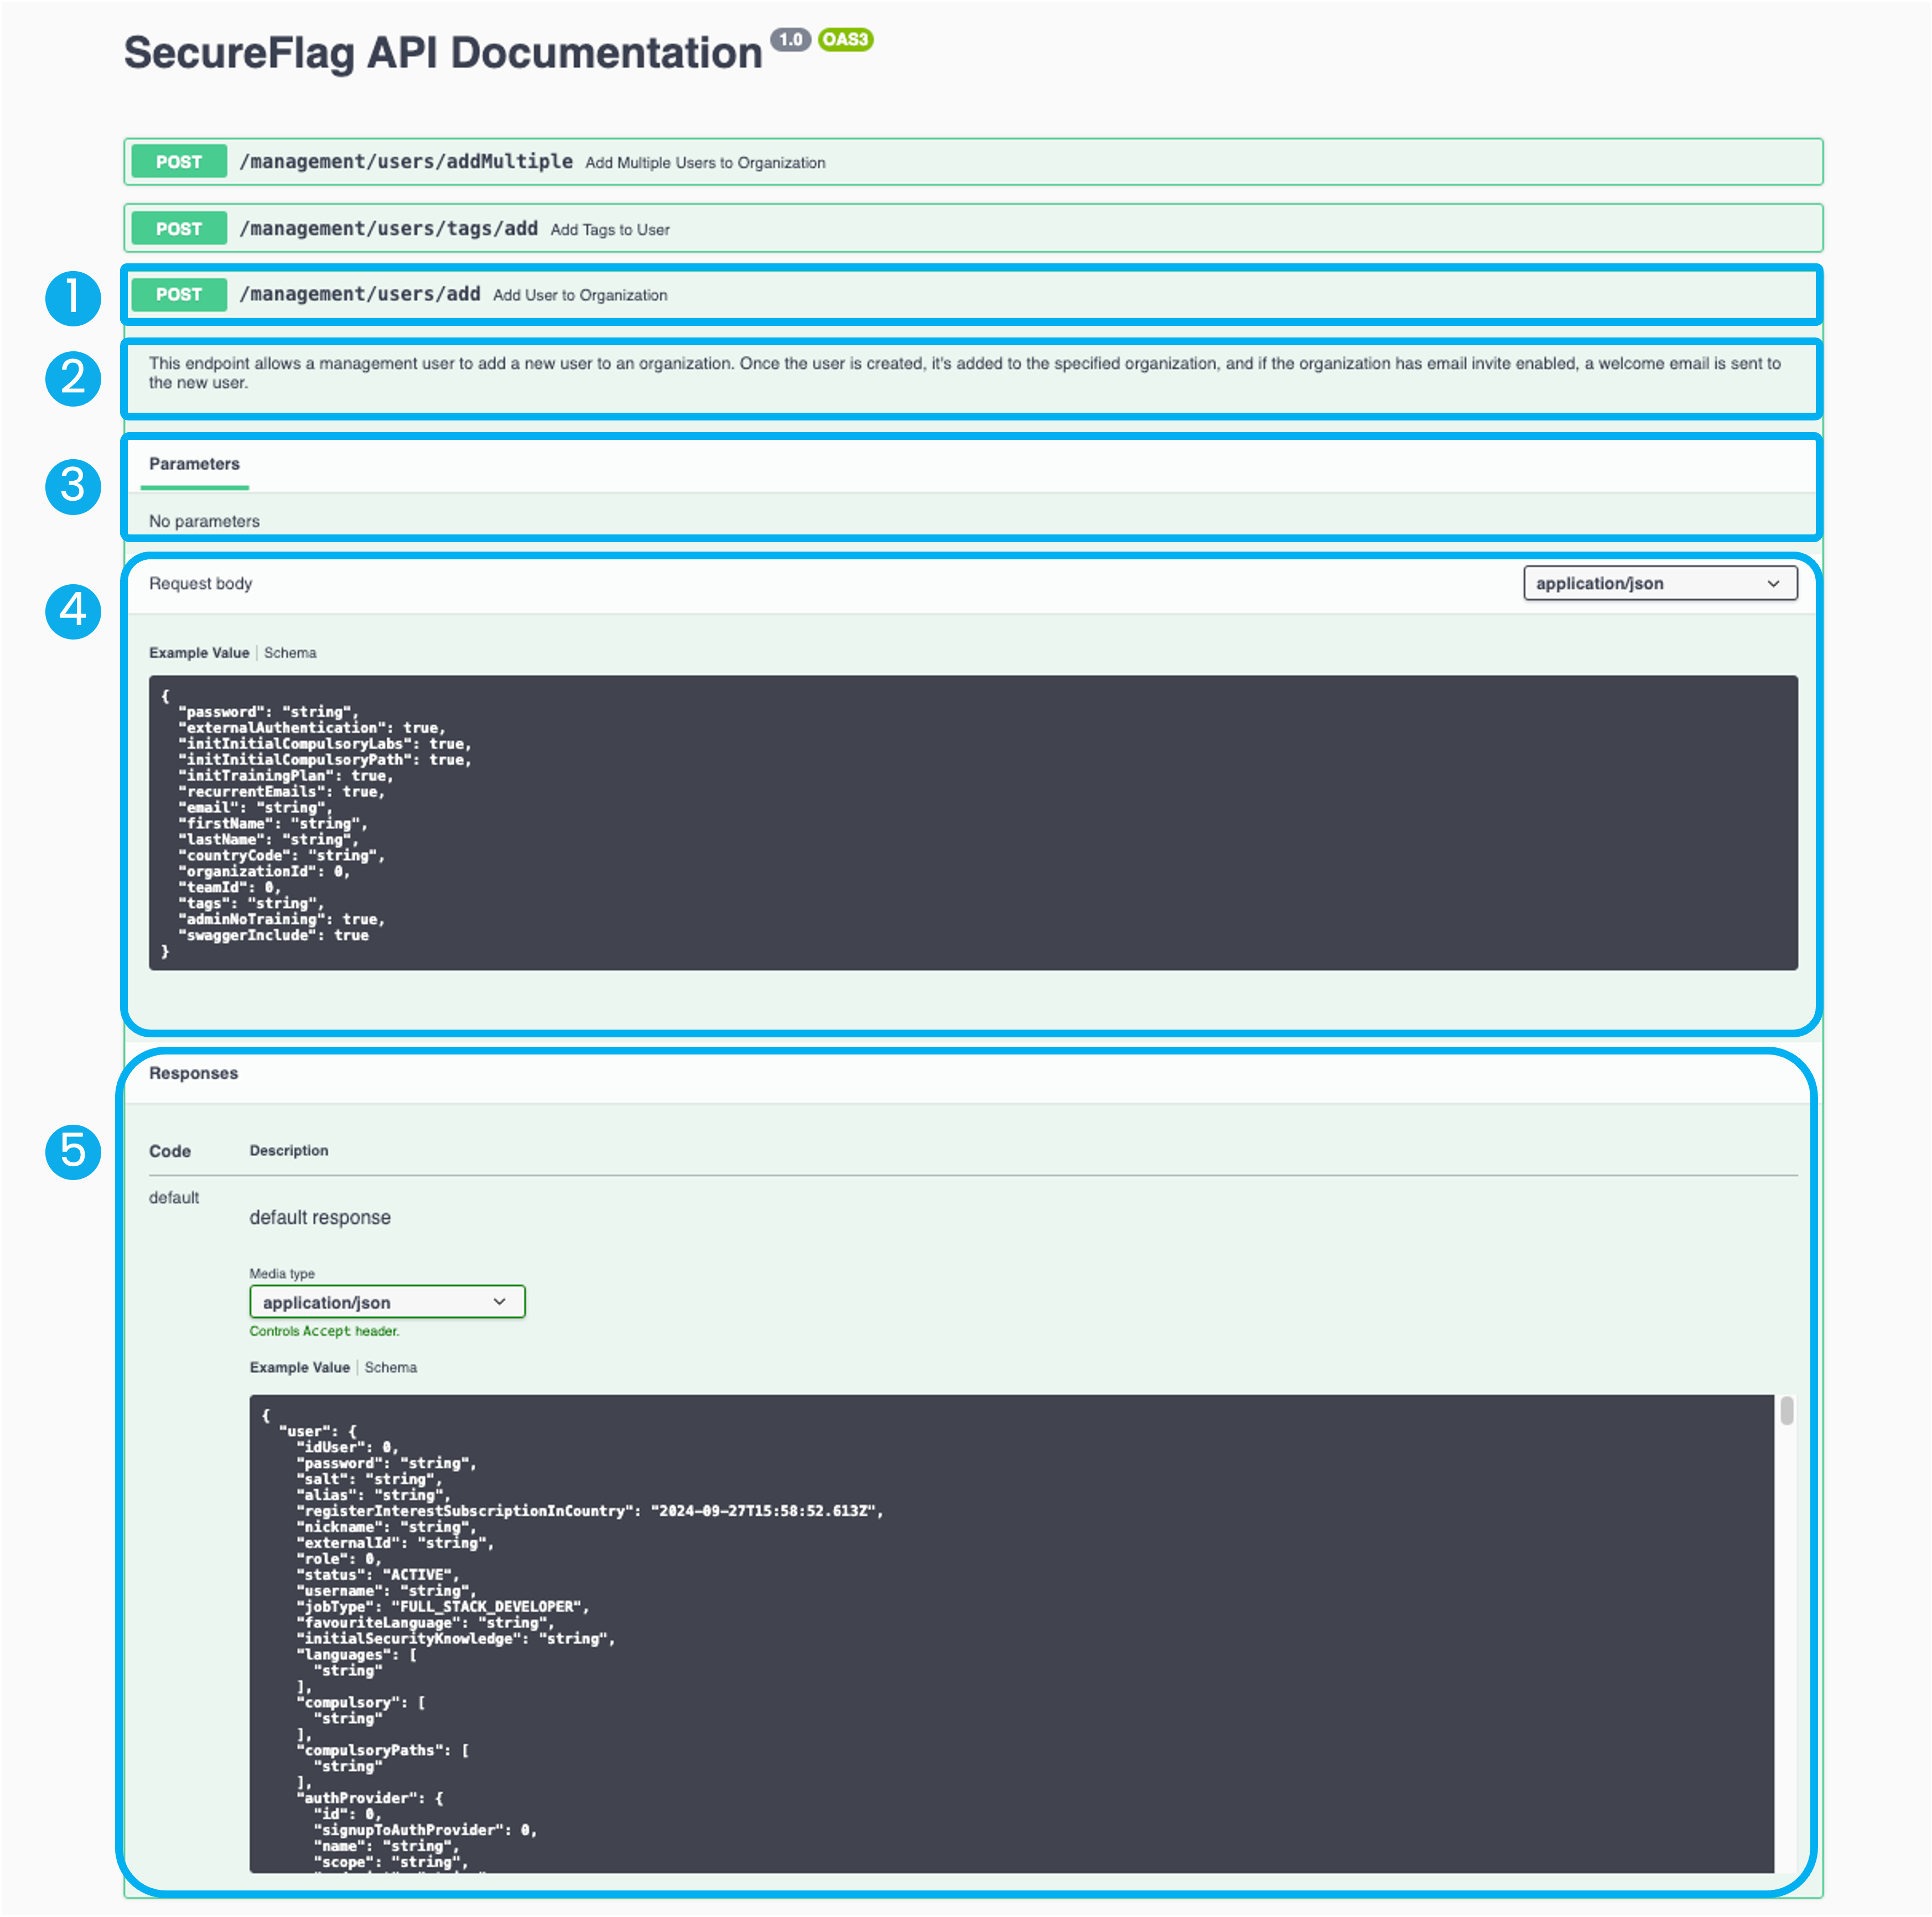This screenshot has height=1917, width=1932.
Task: Click the 'Add User to Organization' summary text
Action: pyautogui.click(x=580, y=296)
